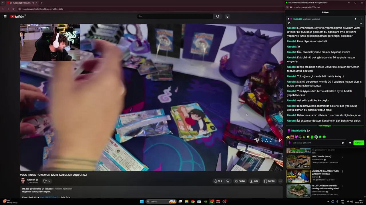The width and height of the screenshot is (366, 205).
Task: Send chat message with Gönder
Action: coord(359,143)
